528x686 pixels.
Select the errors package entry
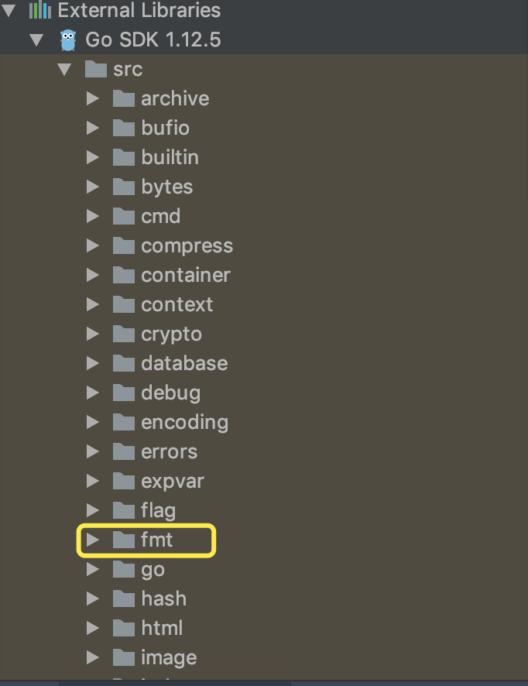coord(169,452)
